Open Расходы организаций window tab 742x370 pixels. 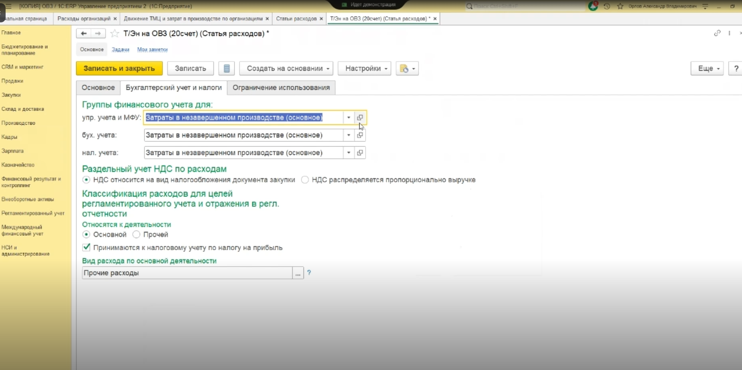pyautogui.click(x=84, y=19)
